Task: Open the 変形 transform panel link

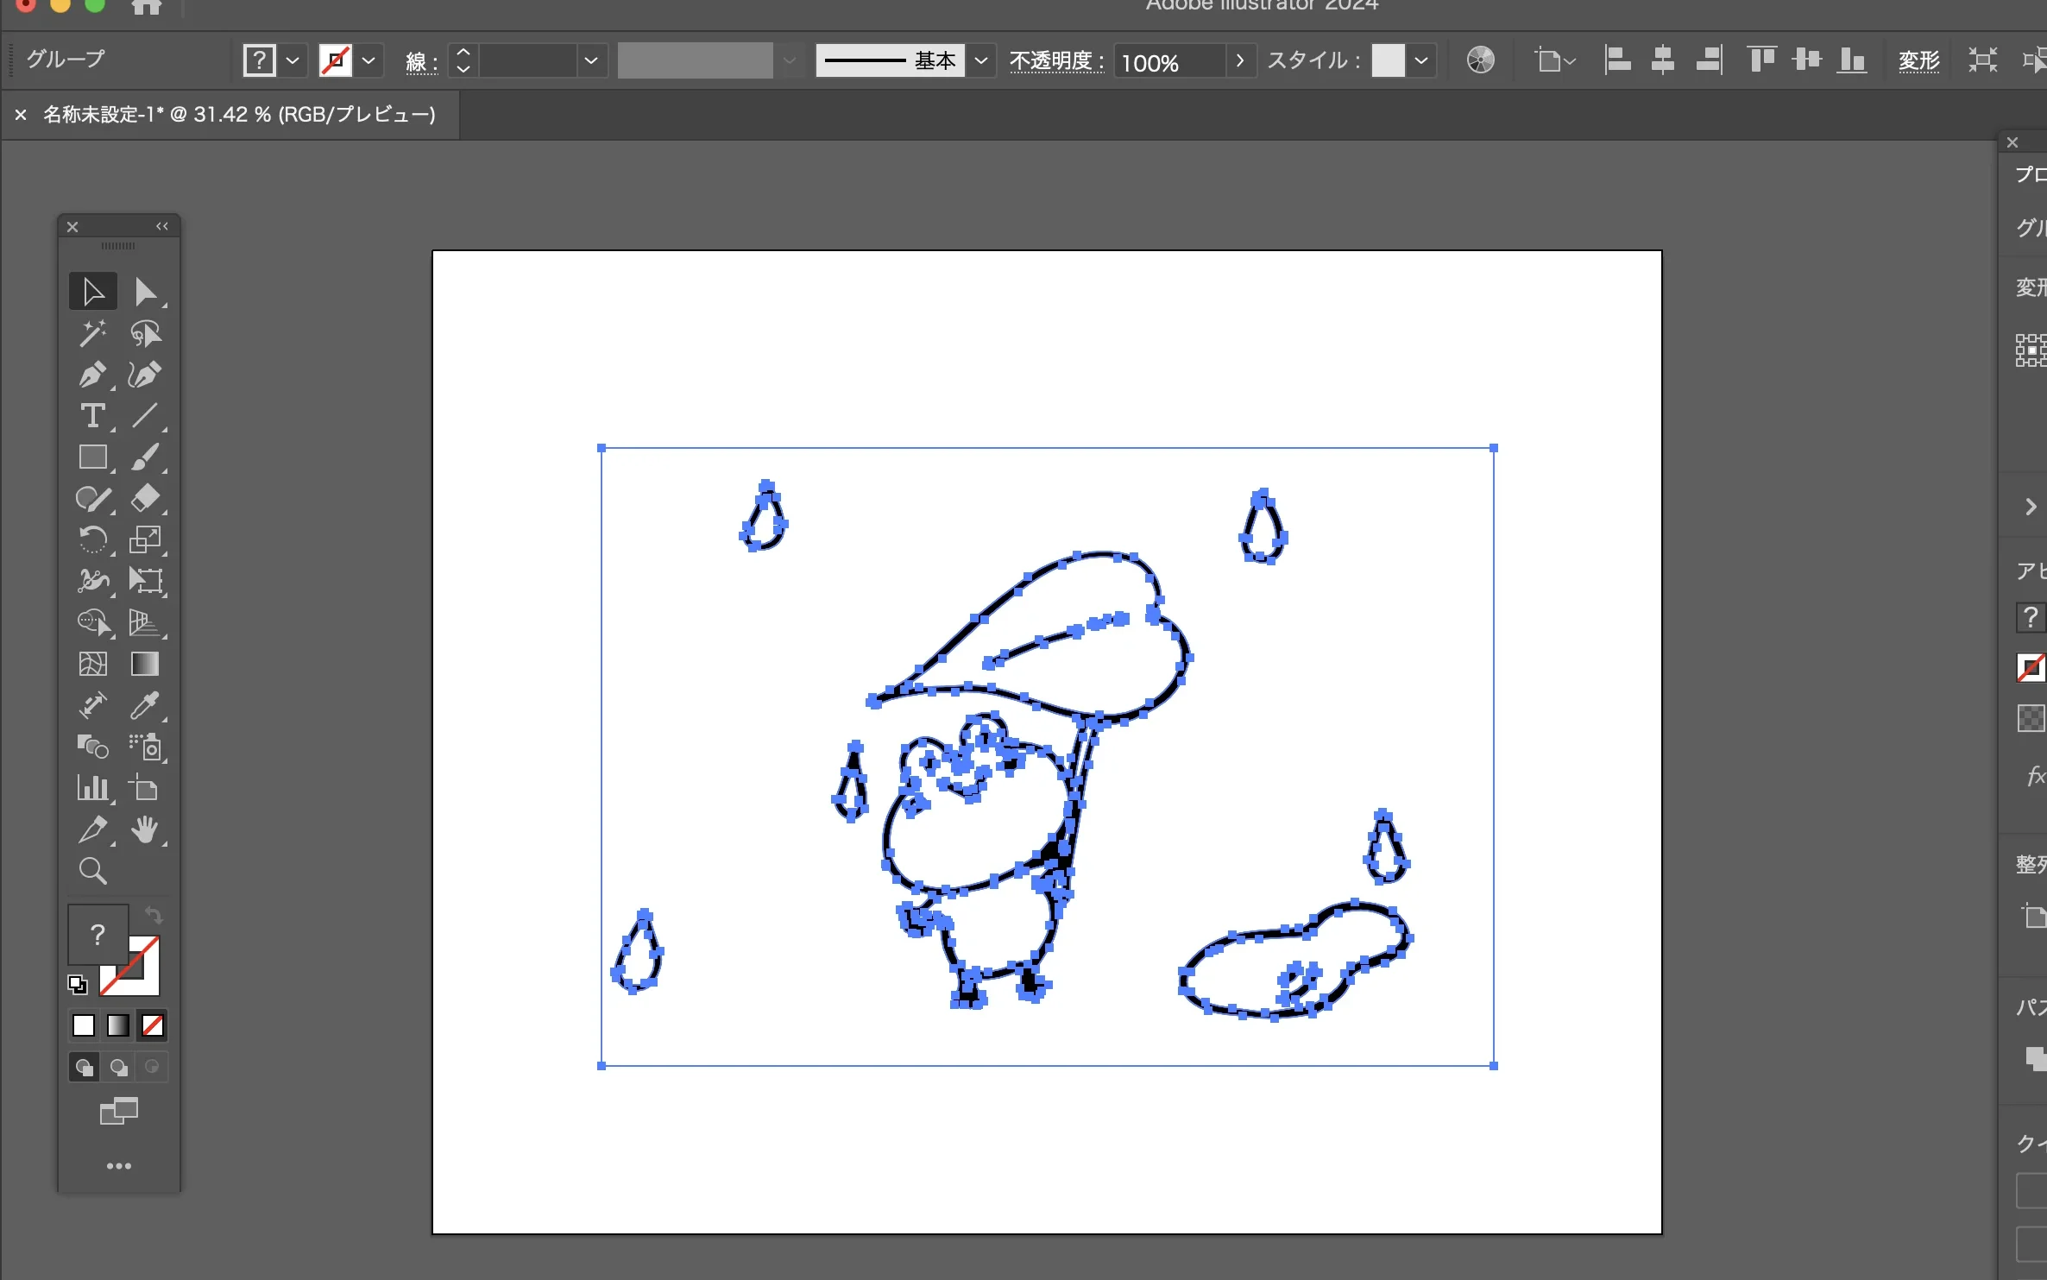Action: pos(1918,60)
